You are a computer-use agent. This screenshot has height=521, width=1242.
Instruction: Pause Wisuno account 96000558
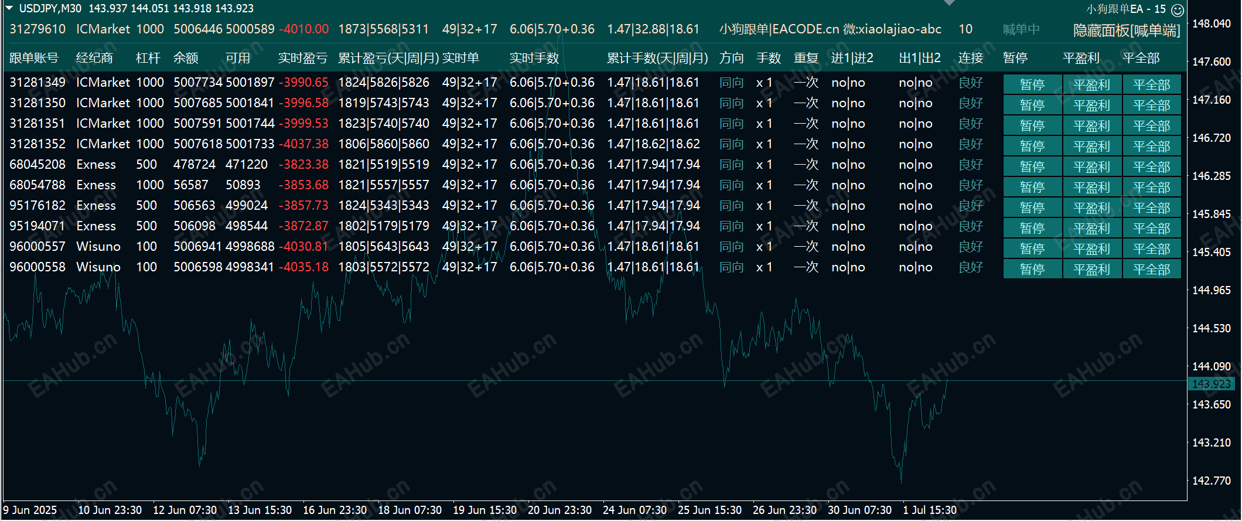[1032, 269]
